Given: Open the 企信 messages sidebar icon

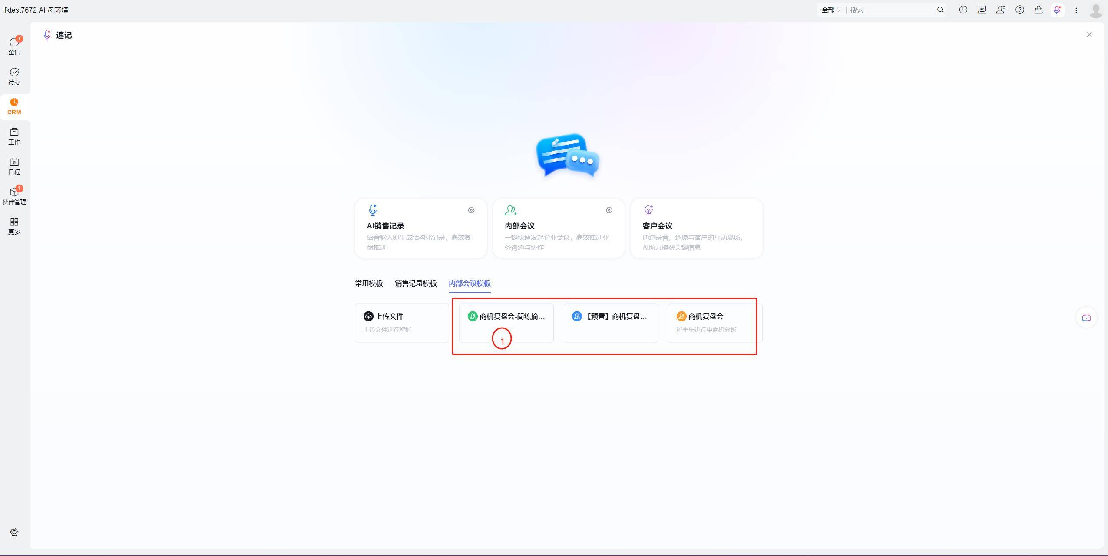Looking at the screenshot, I should (14, 46).
